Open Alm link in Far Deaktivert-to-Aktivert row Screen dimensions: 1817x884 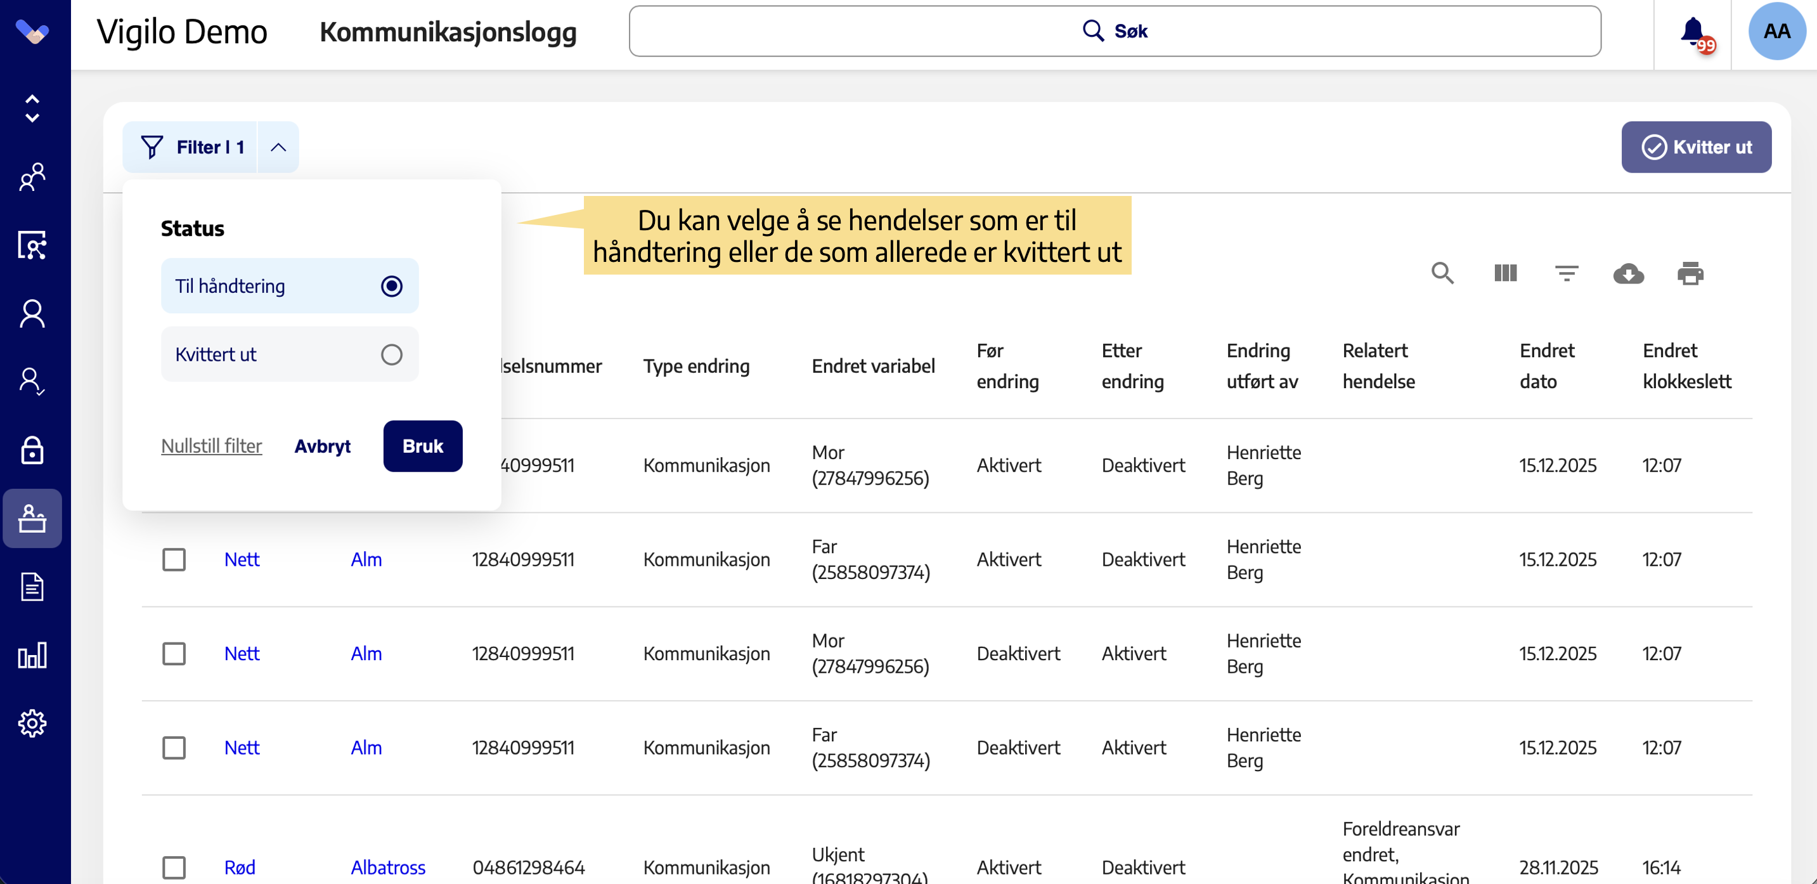(366, 748)
